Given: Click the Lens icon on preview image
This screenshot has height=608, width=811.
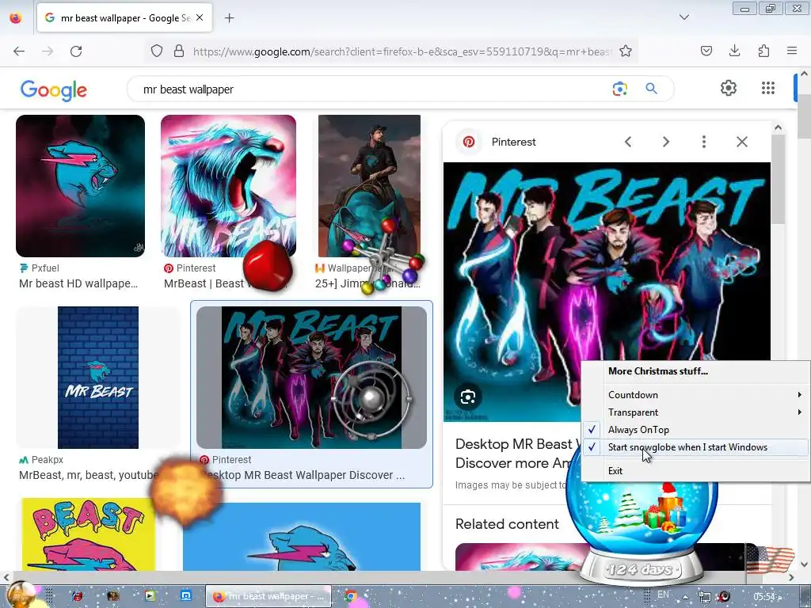Looking at the screenshot, I should (467, 397).
